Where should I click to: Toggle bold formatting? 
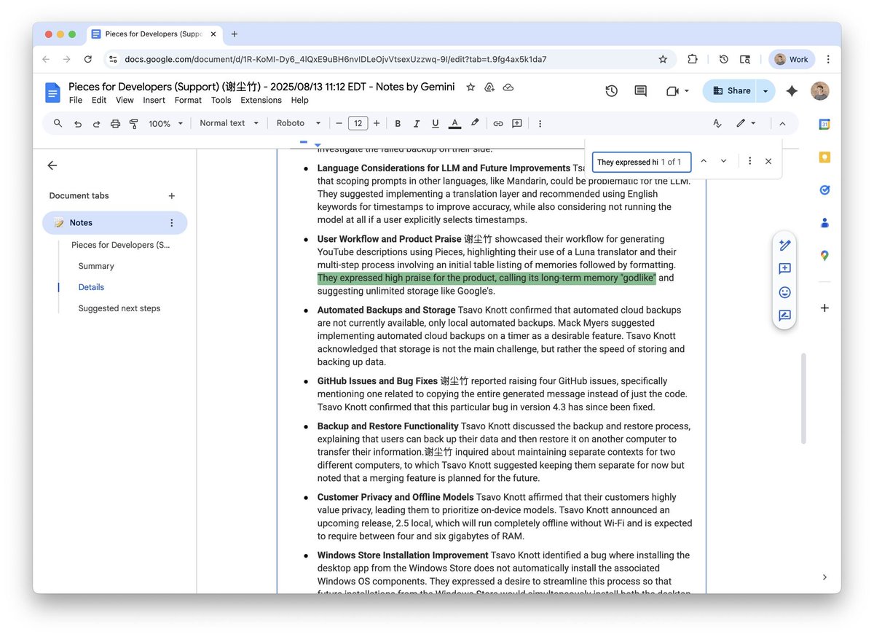click(x=398, y=124)
